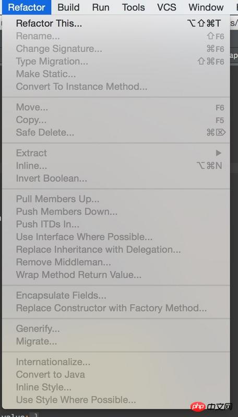Open the Tools menu
The height and width of the screenshot is (417, 238).
click(134, 7)
